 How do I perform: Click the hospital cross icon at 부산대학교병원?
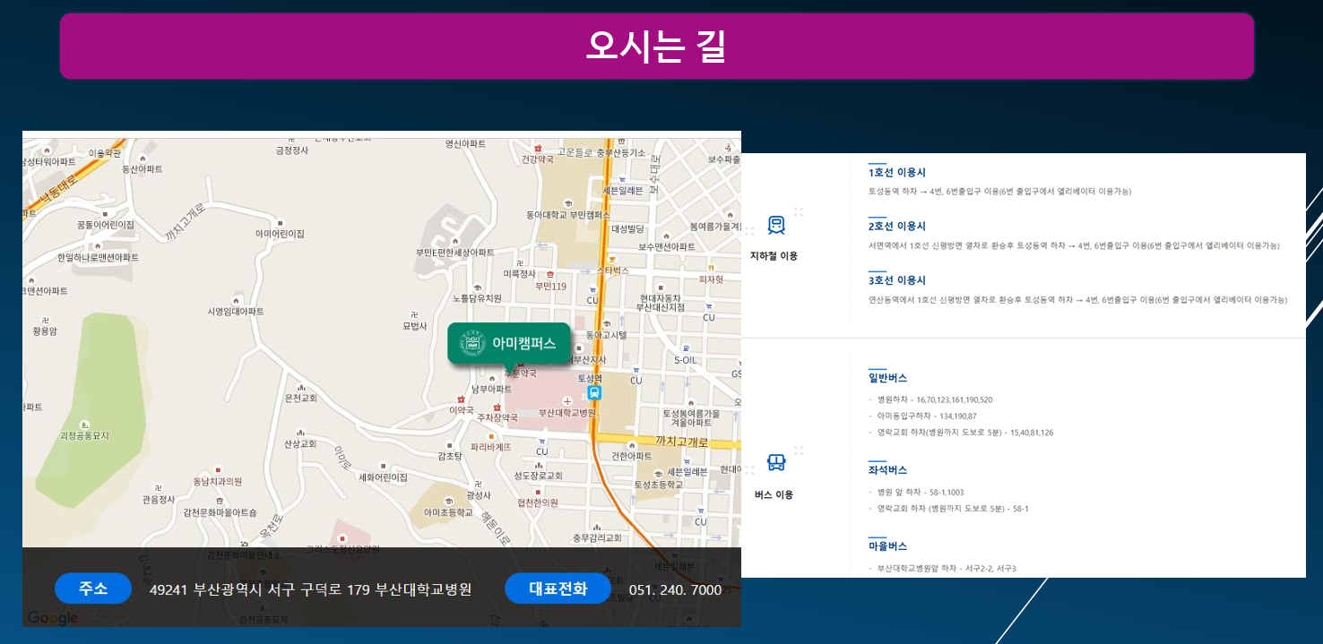coord(567,400)
